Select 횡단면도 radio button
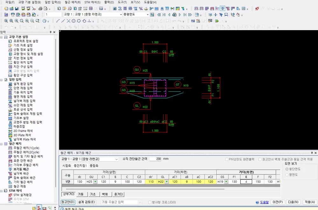 [287, 169]
